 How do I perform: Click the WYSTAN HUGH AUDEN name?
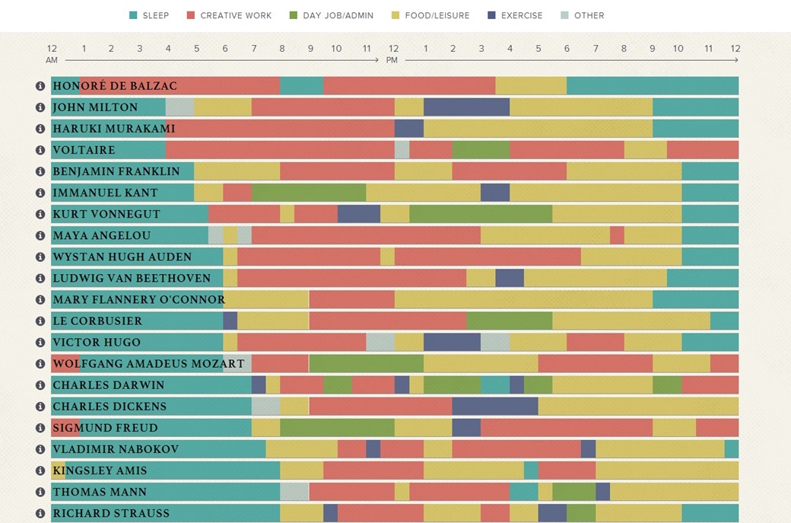(122, 257)
